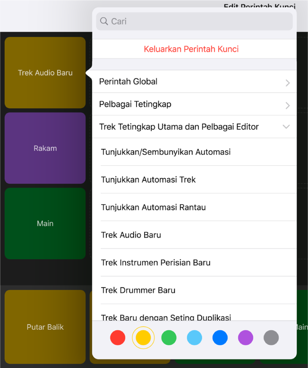Expand Pelbagai Tetingkap with its chevron
308x368 pixels.
288,105
